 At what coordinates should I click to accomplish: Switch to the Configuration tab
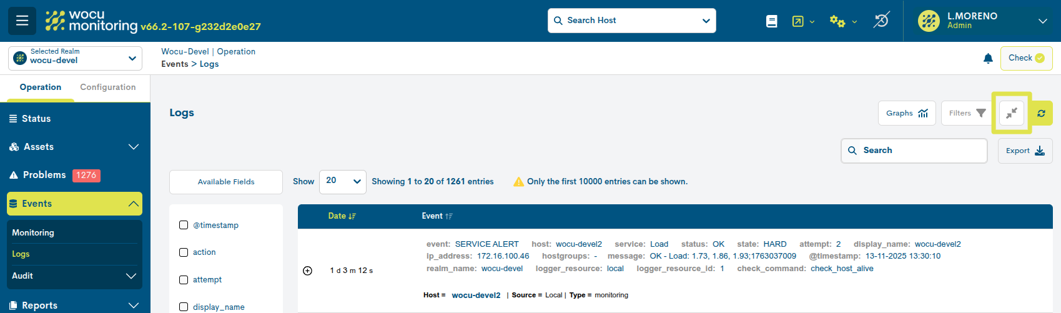pyautogui.click(x=107, y=87)
